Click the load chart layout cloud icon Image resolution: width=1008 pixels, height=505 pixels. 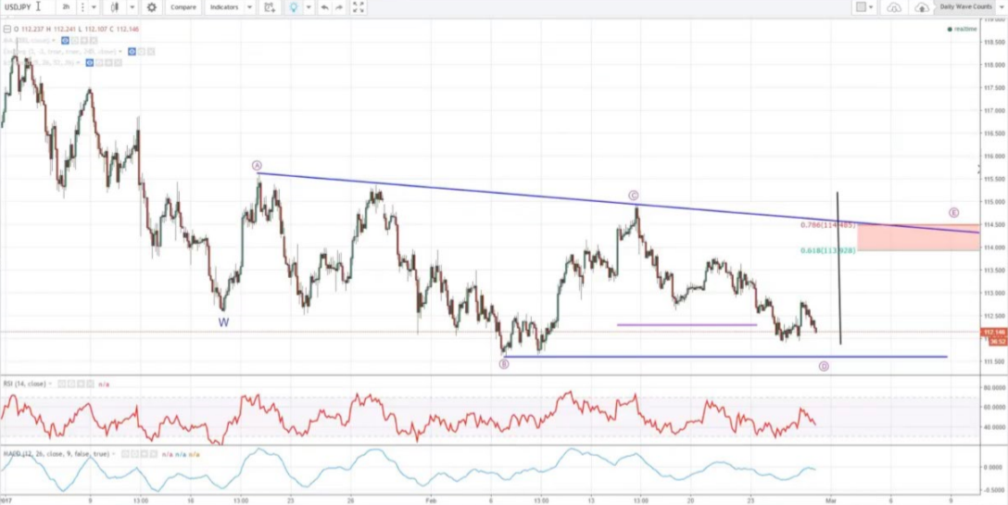point(894,7)
